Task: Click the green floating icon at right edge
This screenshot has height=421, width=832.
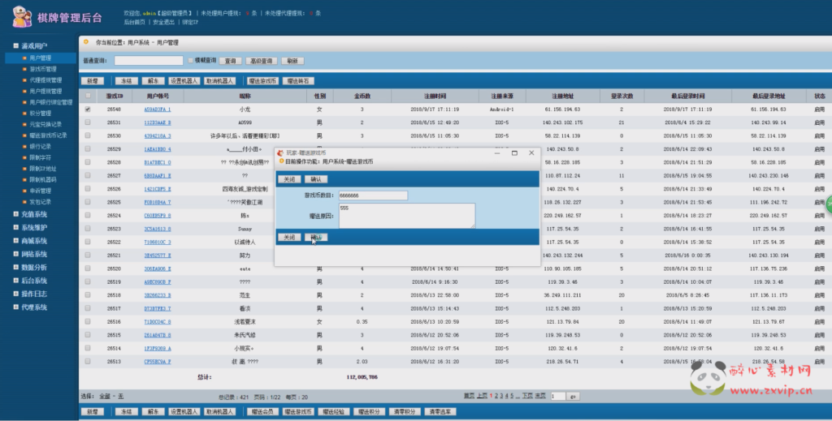Action: coord(828,205)
